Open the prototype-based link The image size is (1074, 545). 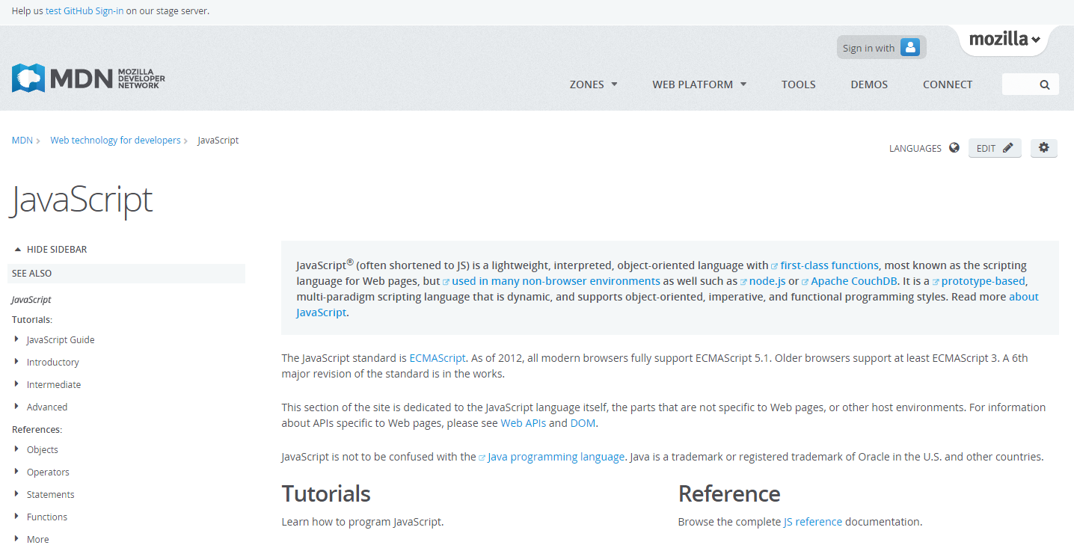984,281
